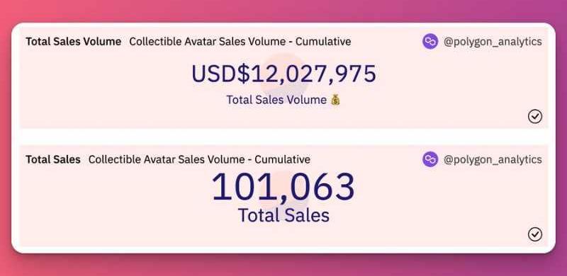Select the bold Total Sales panel title
The width and height of the screenshot is (567, 276).
click(52, 159)
